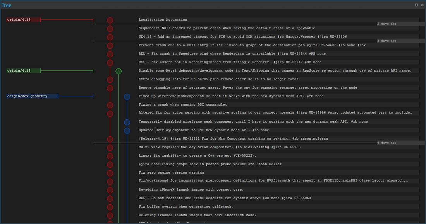Click blue node for Temporarily disabled wireframe commit
This screenshot has width=426, height=224.
click(127, 122)
